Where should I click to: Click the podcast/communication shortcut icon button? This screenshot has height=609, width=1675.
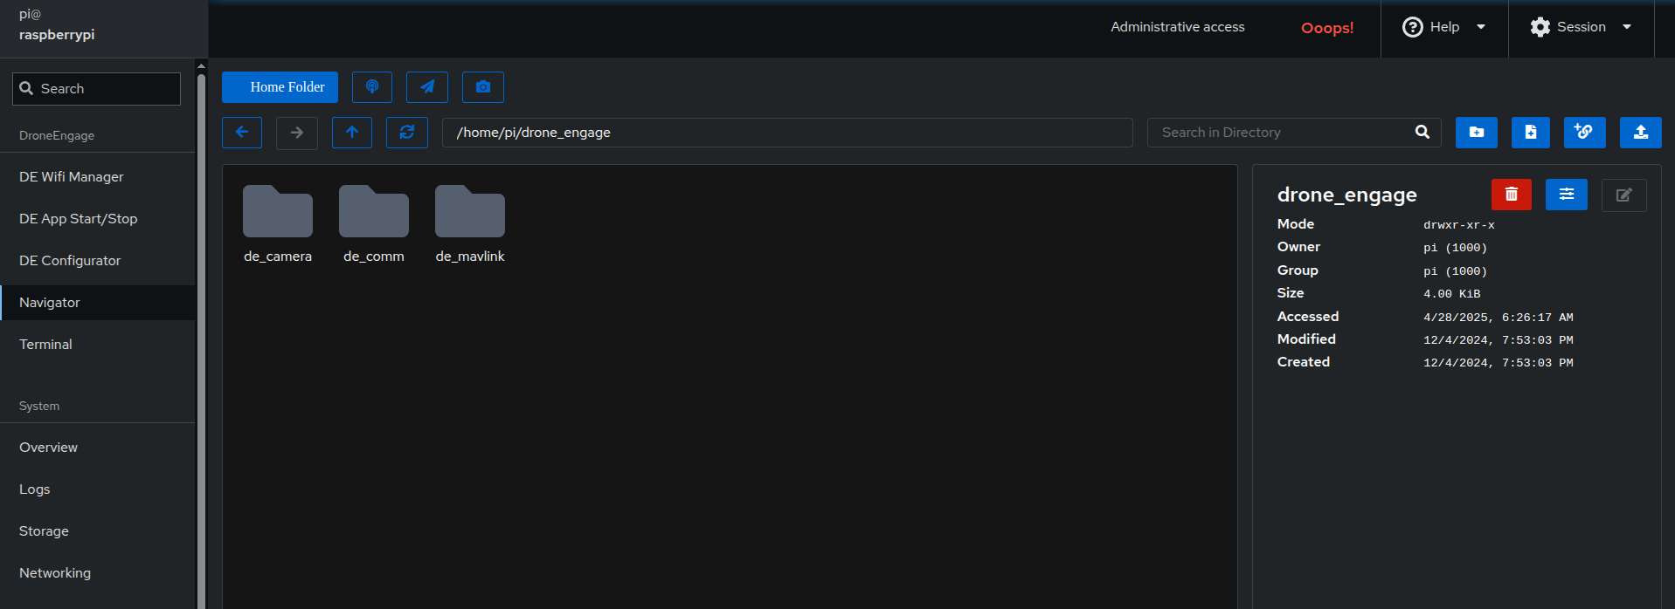[x=372, y=87]
